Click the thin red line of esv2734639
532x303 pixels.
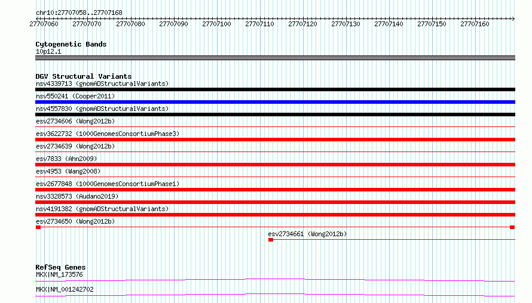pos(275,152)
